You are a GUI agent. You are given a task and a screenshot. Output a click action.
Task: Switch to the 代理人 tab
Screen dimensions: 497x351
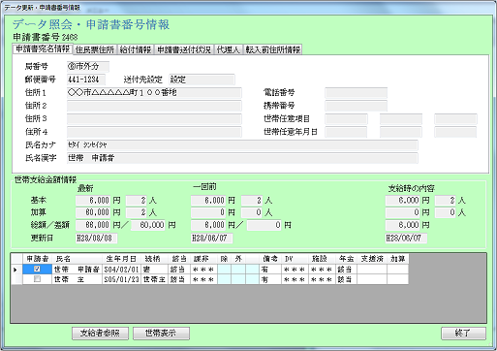pos(228,49)
